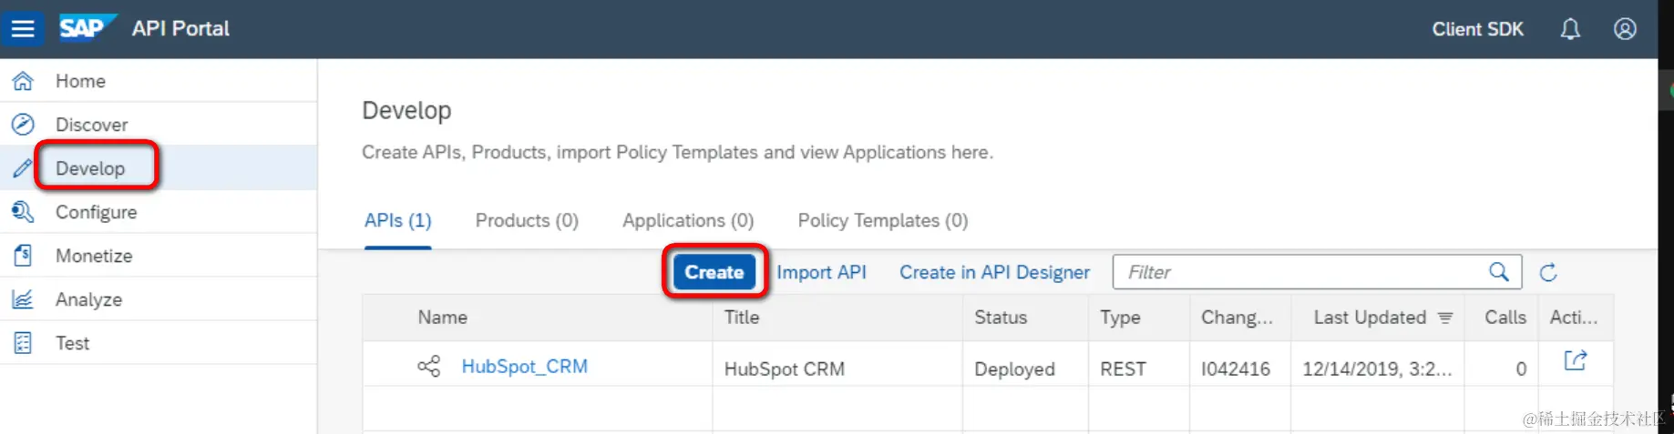This screenshot has height=434, width=1674.
Task: Open the Policy Templates (0) tab
Action: coord(882,220)
